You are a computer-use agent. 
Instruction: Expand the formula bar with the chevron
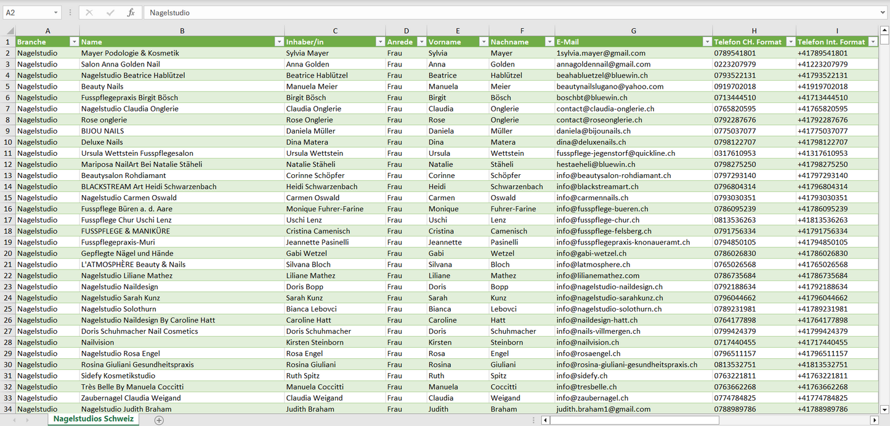point(883,12)
